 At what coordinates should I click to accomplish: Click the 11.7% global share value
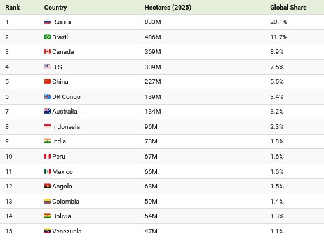click(x=279, y=37)
